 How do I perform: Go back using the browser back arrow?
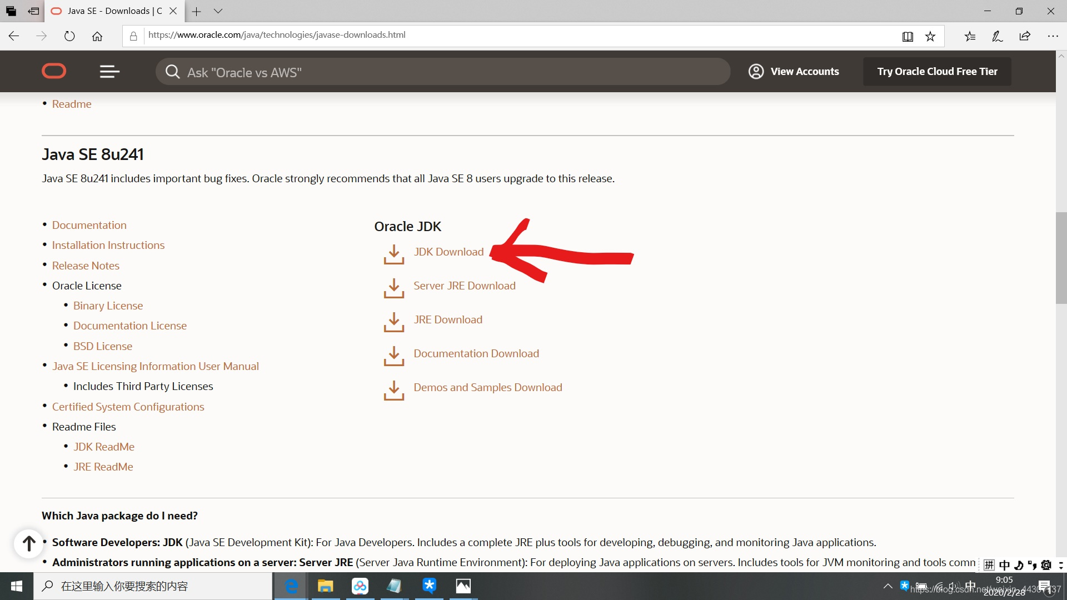click(14, 36)
